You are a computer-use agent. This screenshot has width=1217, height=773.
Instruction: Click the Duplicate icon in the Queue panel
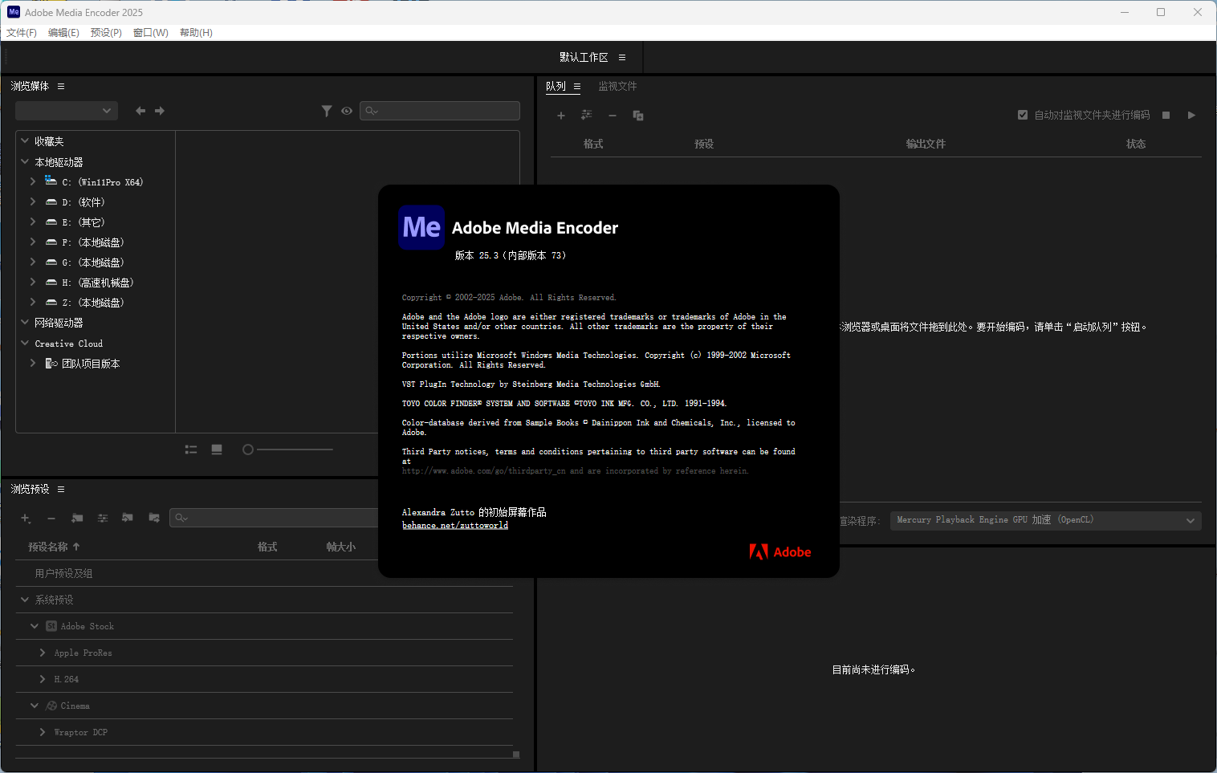click(x=638, y=116)
